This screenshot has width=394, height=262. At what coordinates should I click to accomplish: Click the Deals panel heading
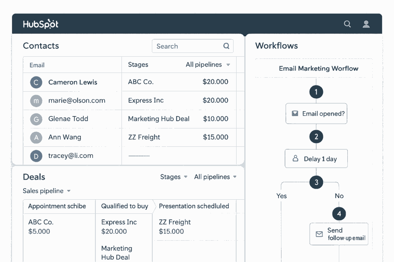(x=34, y=177)
